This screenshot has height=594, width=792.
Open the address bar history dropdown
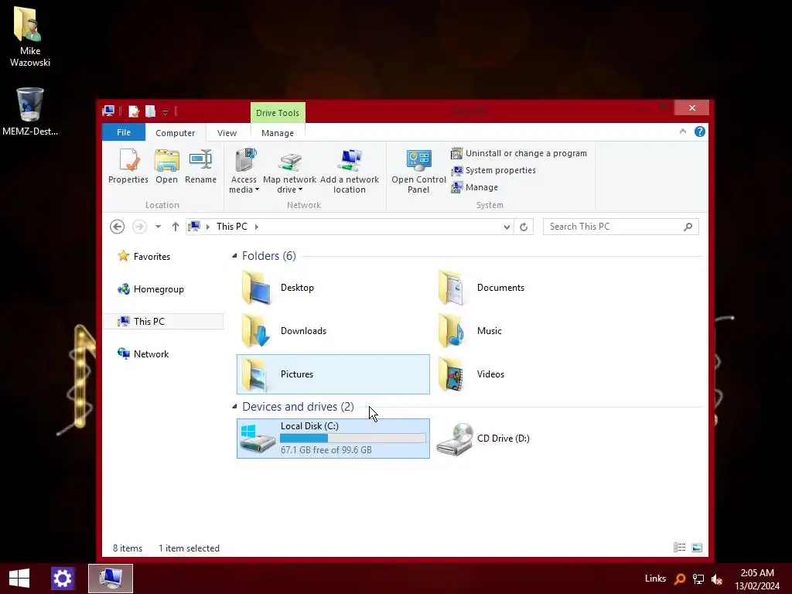507,227
